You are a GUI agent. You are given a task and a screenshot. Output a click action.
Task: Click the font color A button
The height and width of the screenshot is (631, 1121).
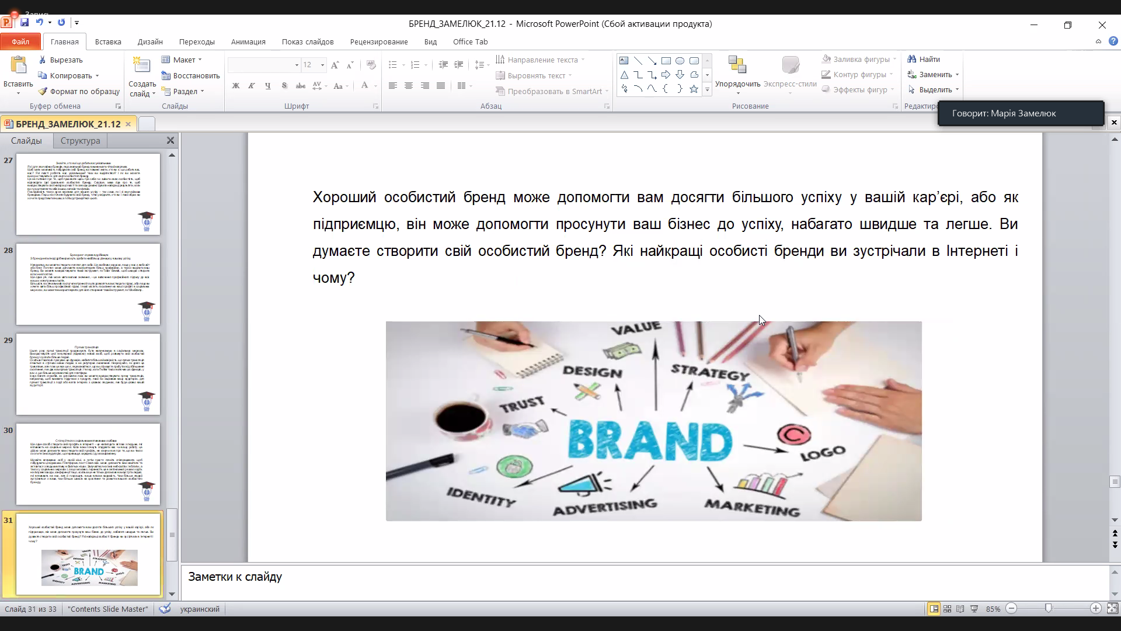365,86
